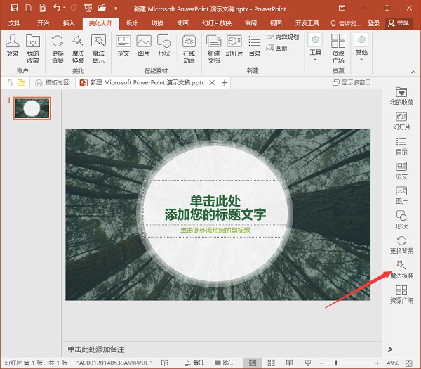Click 显示多窗口 button
Screen dimensions: 421x369
353,83
